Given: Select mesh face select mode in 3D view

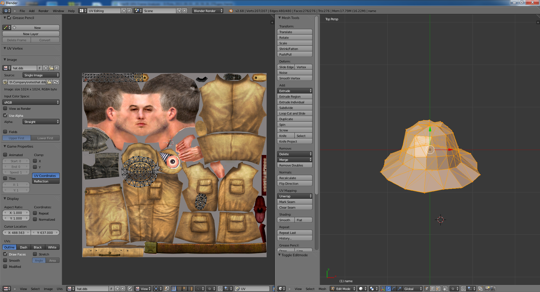Looking at the screenshot, I should coord(438,289).
